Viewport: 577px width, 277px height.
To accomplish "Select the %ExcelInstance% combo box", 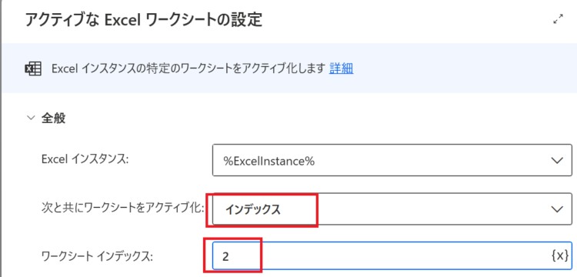I will click(392, 161).
